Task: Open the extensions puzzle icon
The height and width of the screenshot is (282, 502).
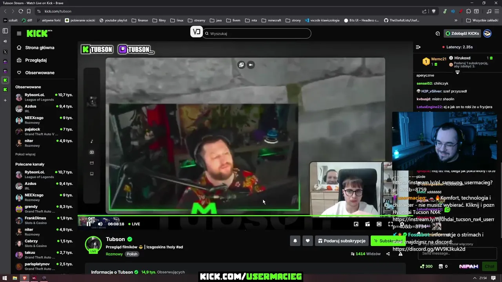Action: click(468, 11)
